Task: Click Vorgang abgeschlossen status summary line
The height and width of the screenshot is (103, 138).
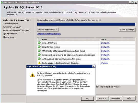Action: [69, 20]
